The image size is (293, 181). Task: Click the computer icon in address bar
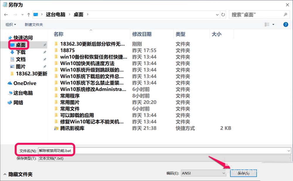(36, 15)
